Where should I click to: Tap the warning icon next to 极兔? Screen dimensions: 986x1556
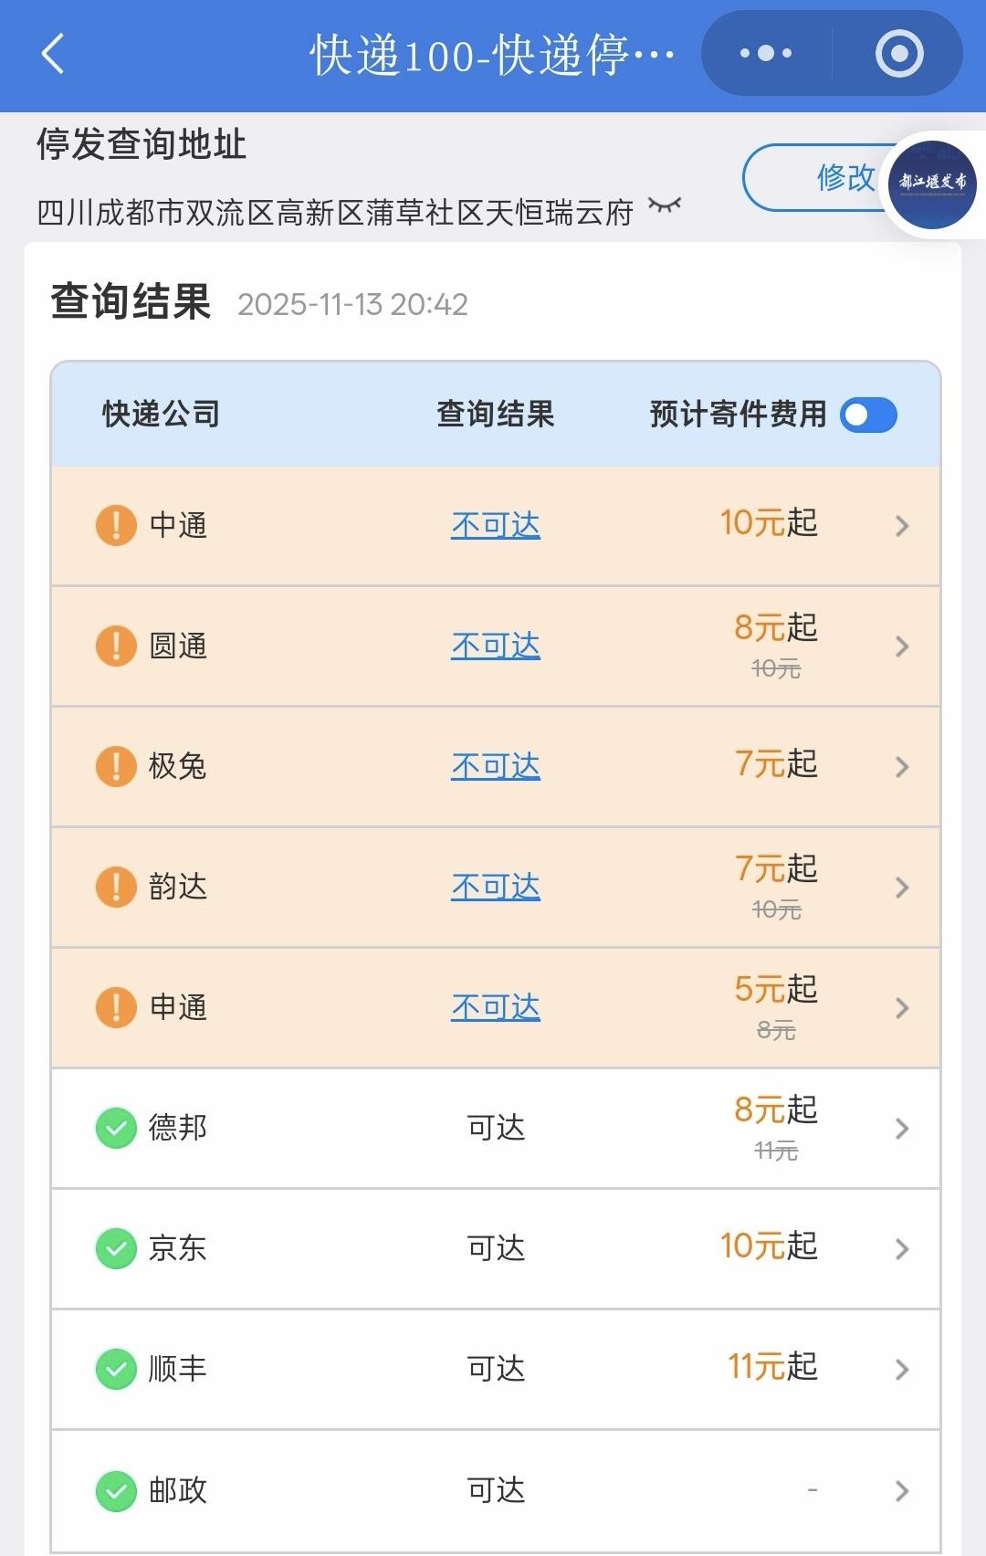click(116, 766)
